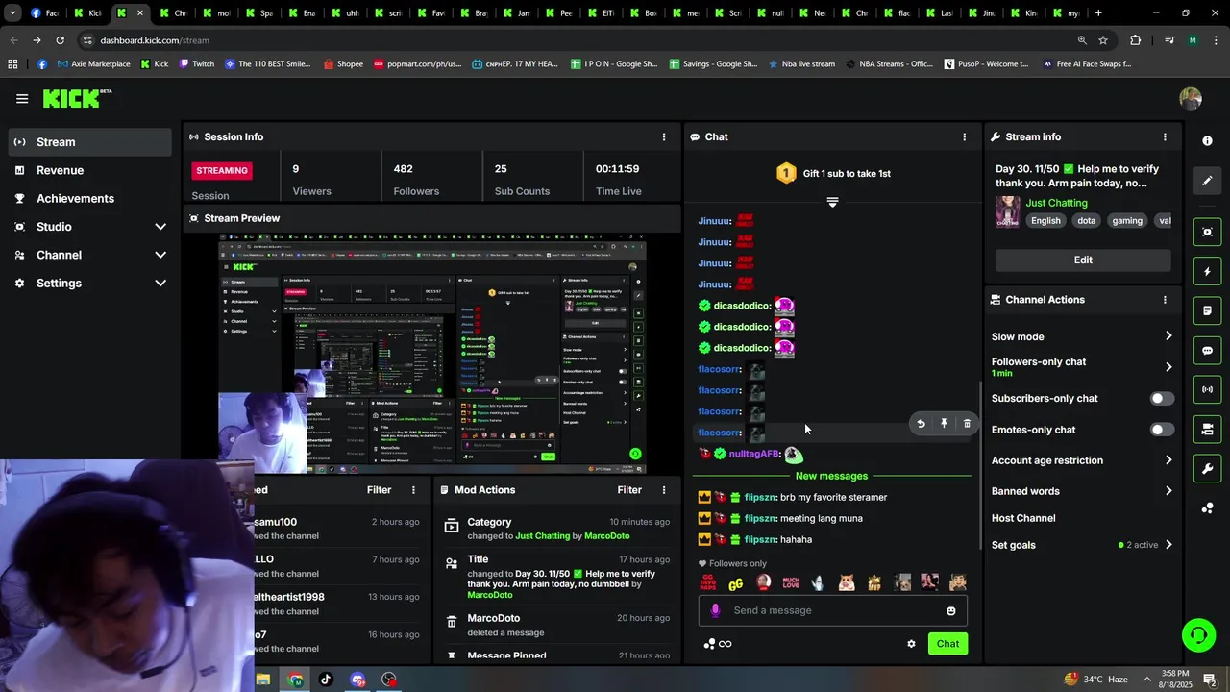Click the Stream Preview video thumbnail
This screenshot has height=692, width=1230.
[432, 356]
